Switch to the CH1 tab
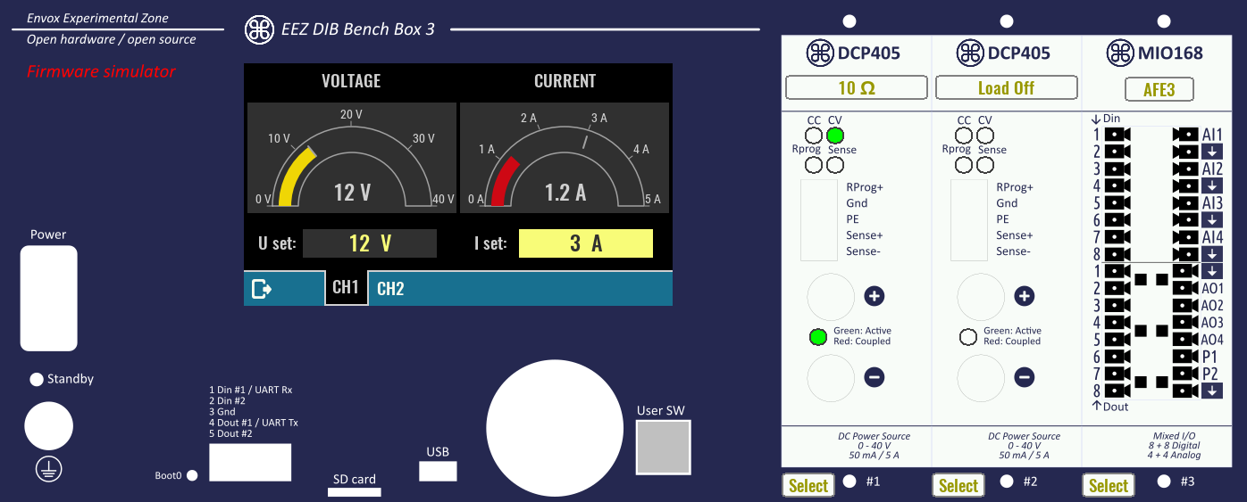This screenshot has height=502, width=1247. pos(347,288)
